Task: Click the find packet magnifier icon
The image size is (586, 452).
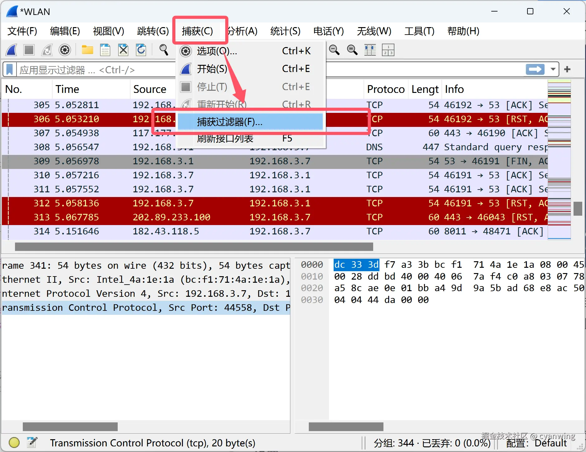Action: click(x=164, y=50)
